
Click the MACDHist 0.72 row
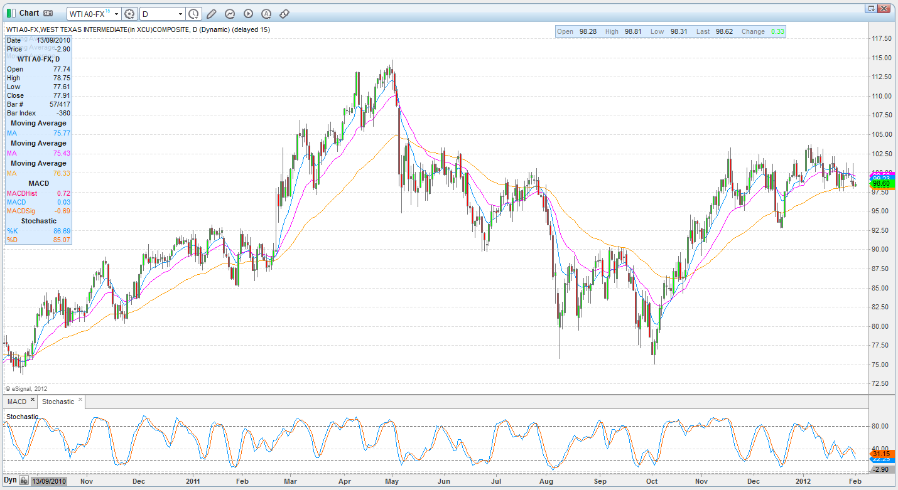coord(38,193)
